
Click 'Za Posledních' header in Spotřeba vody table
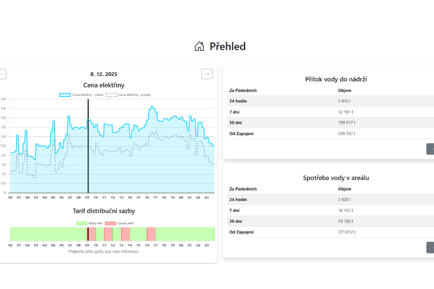(x=243, y=189)
